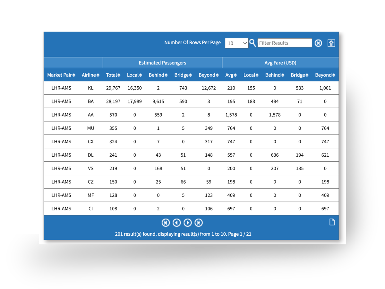The width and height of the screenshot is (385, 289).
Task: Sort table by Market Pair column
Action: (x=61, y=75)
